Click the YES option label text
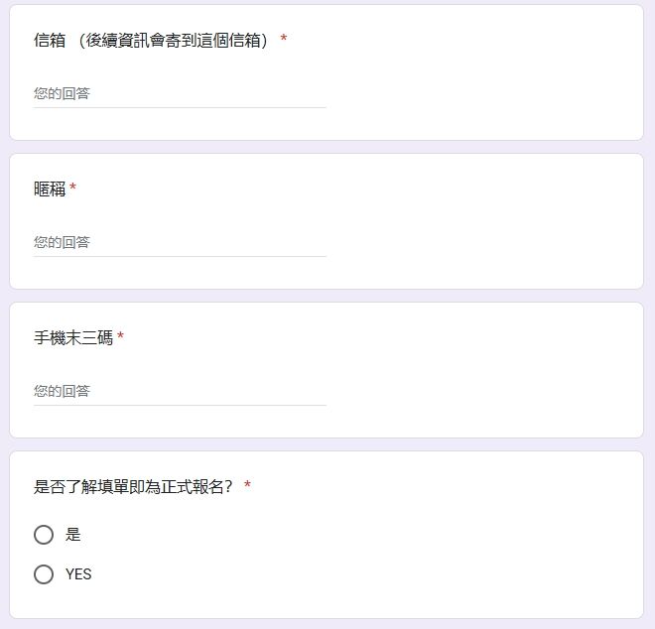 78,574
